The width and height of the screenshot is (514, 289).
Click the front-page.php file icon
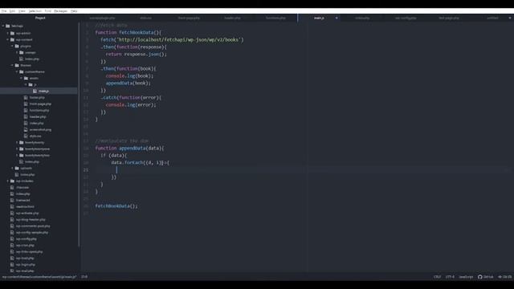point(26,104)
